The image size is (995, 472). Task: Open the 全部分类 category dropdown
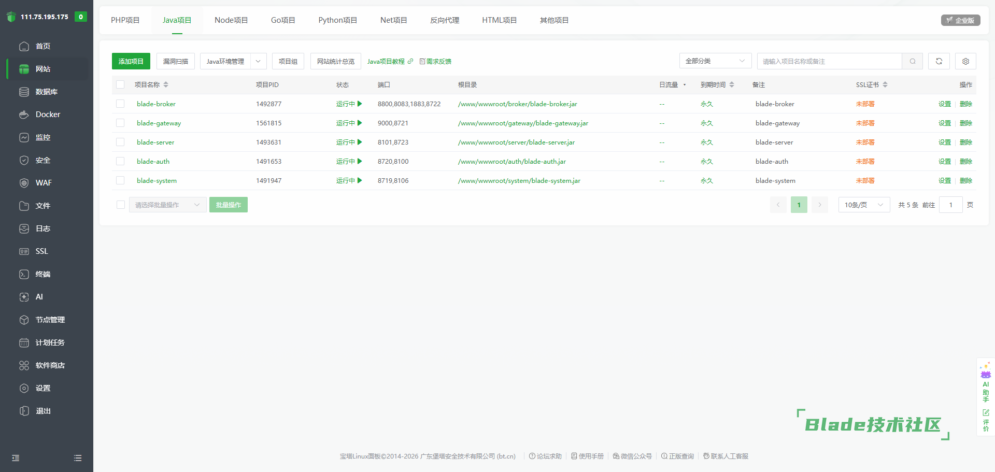click(715, 61)
